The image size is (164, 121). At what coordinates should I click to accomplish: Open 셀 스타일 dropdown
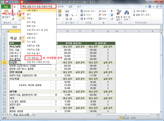pyautogui.click(x=87, y=18)
